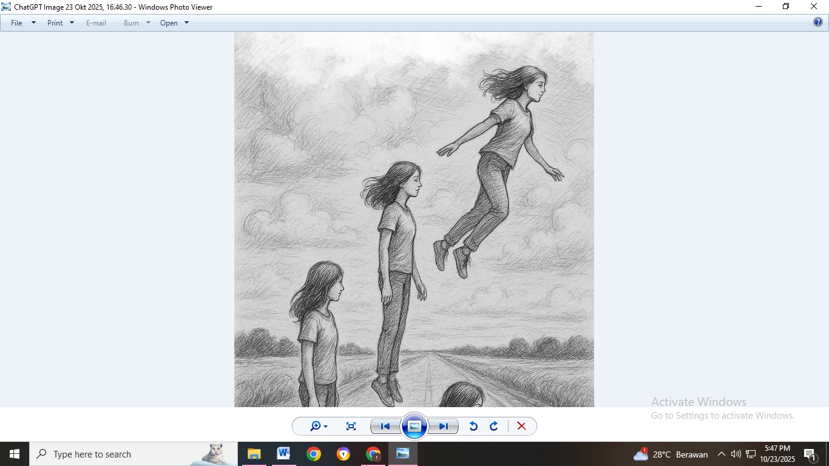The width and height of the screenshot is (829, 466).
Task: Expand the Burn dropdown arrow
Action: pyautogui.click(x=148, y=23)
